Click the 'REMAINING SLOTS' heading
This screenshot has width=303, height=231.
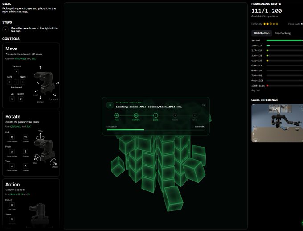pyautogui.click(x=266, y=4)
